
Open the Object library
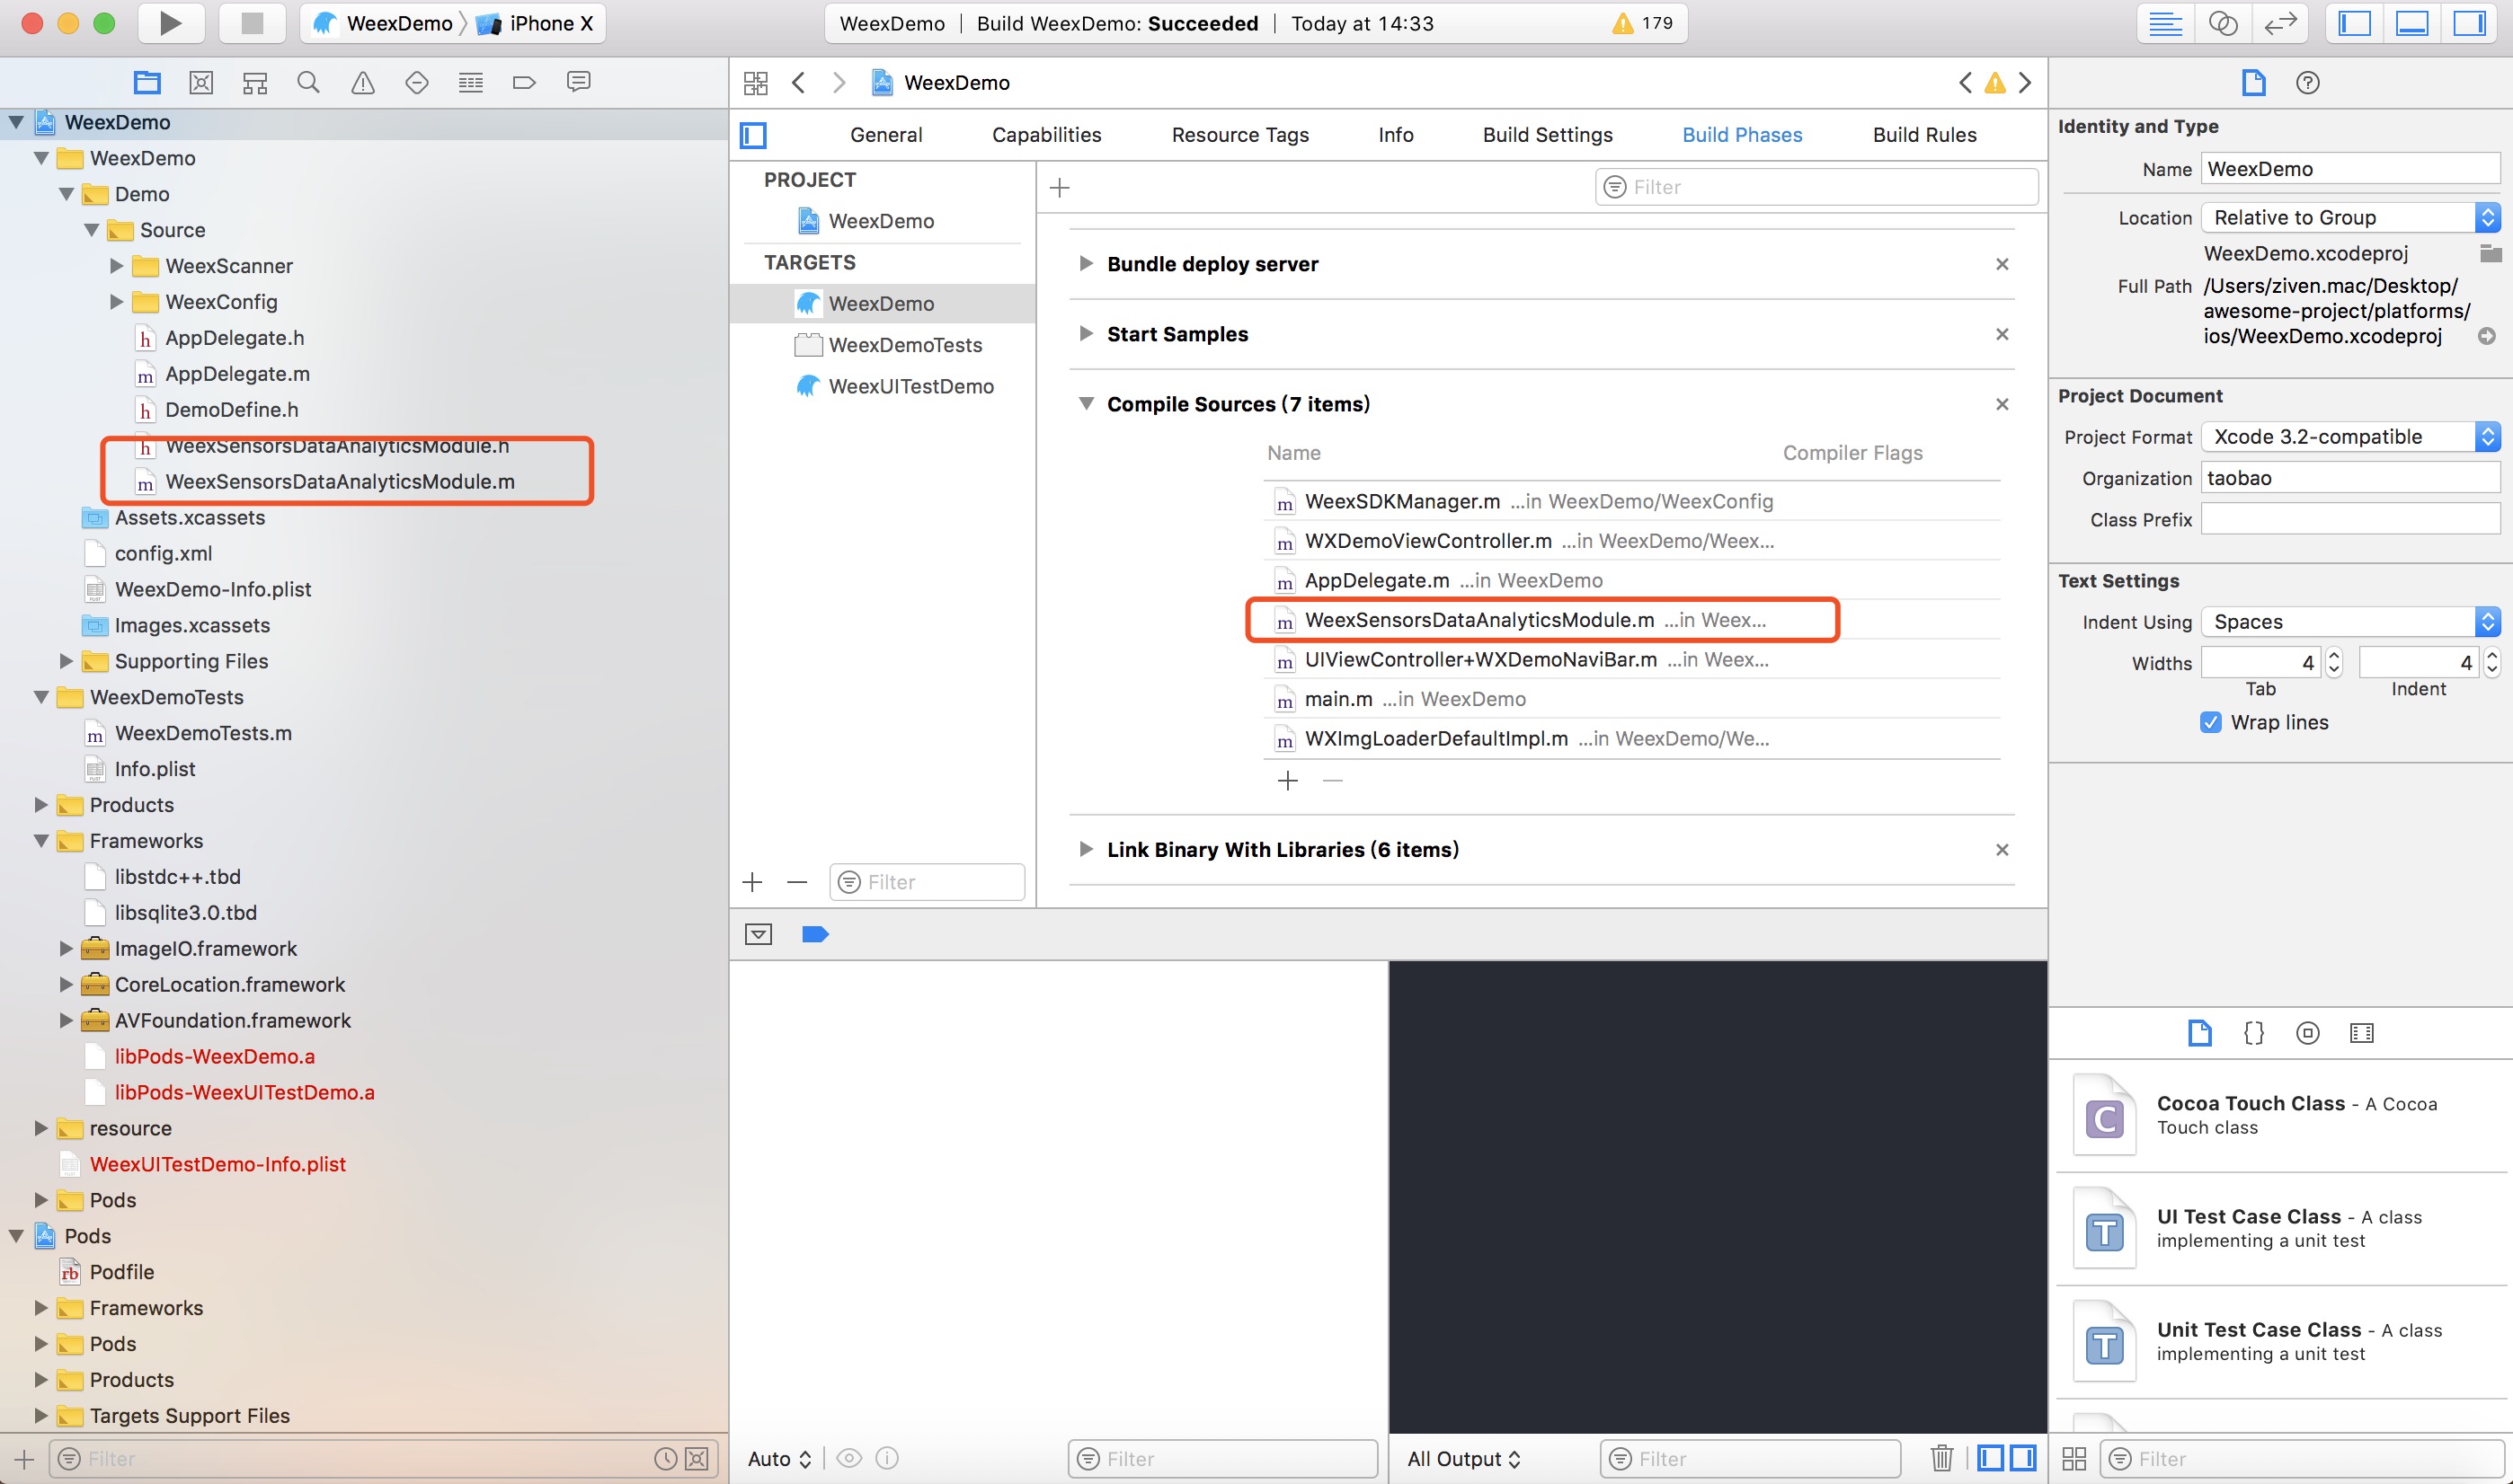click(x=2308, y=1033)
